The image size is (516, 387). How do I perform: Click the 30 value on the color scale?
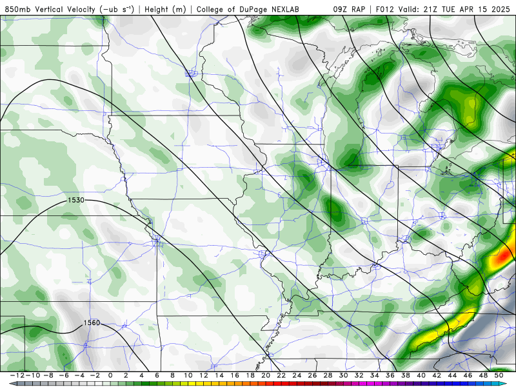tap(343, 375)
